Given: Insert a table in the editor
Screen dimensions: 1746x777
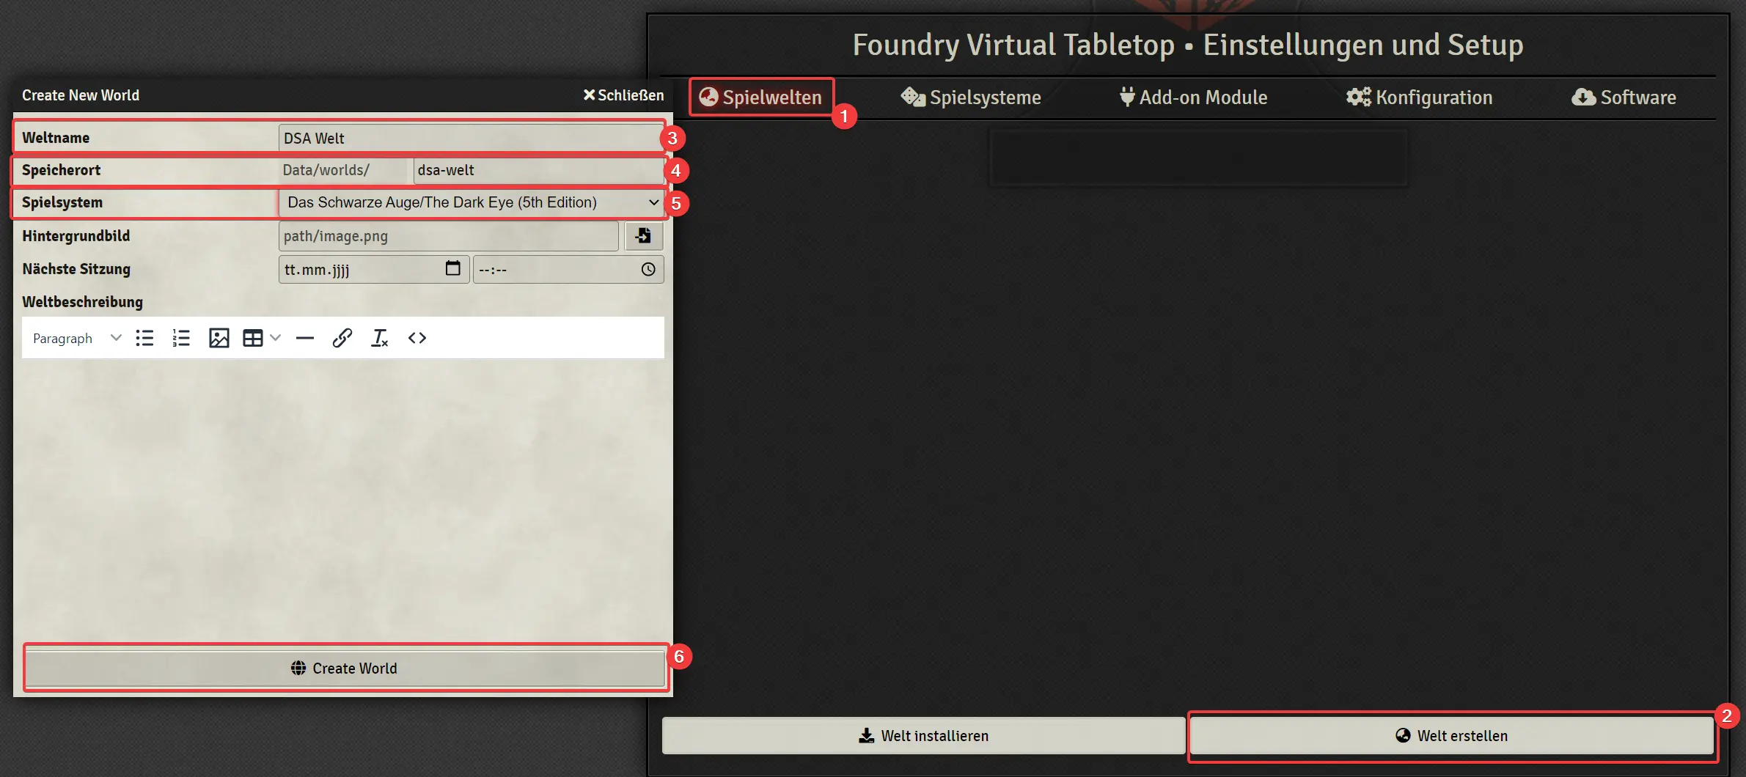Looking at the screenshot, I should [253, 338].
